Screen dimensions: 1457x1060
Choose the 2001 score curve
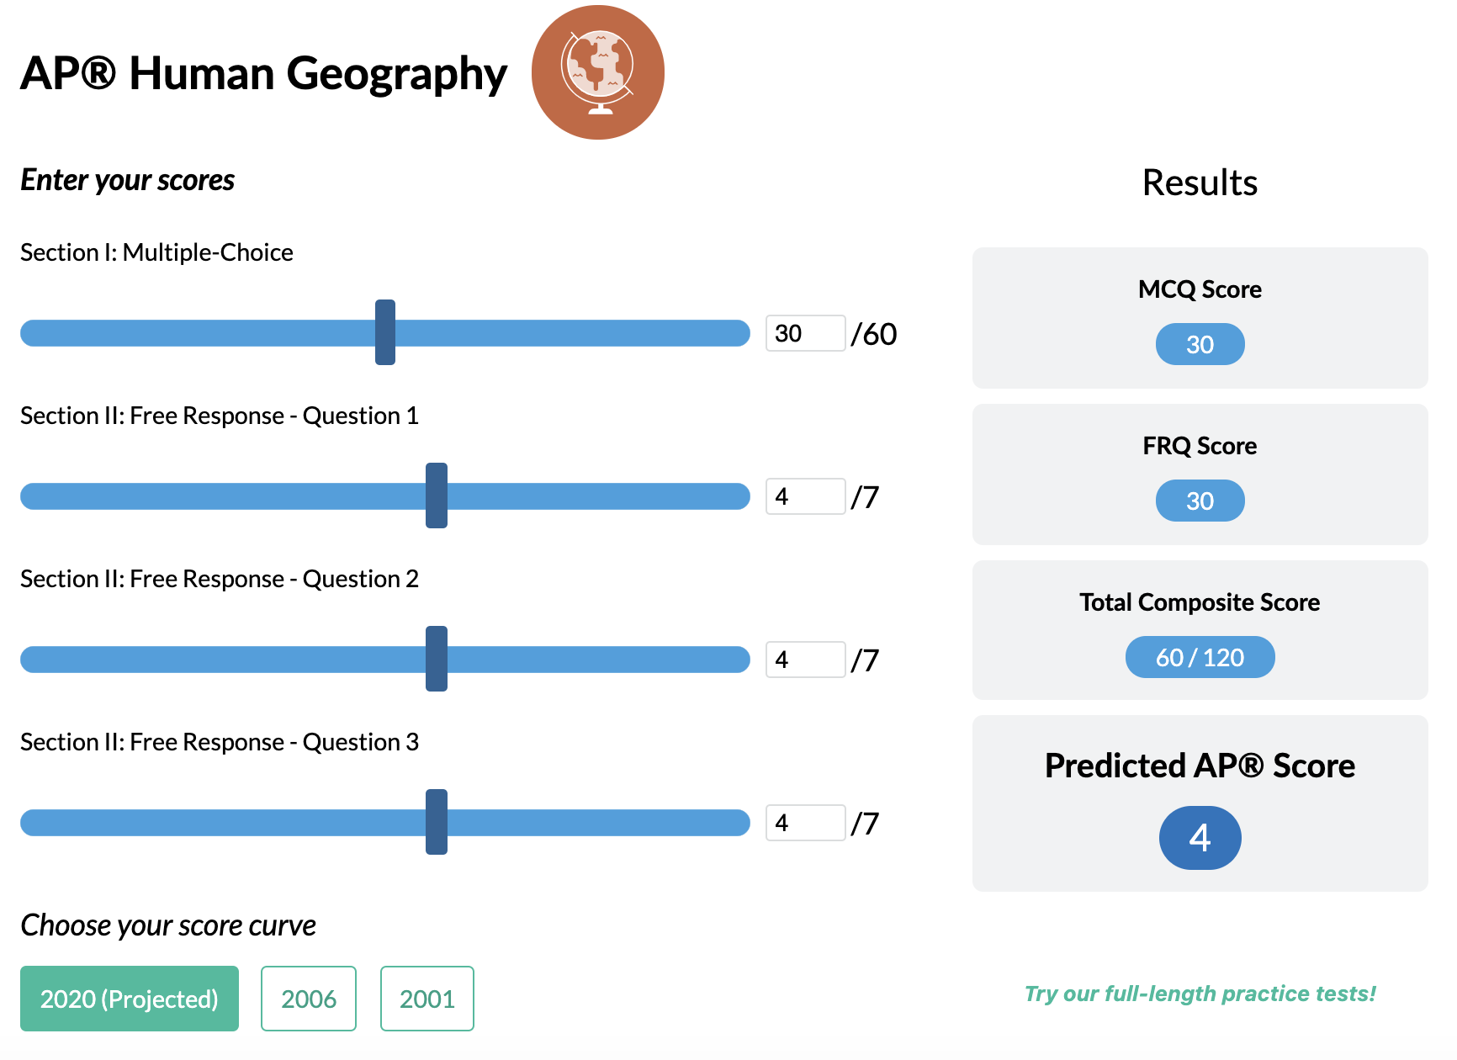pos(427,999)
